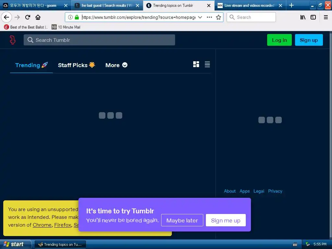Select the Trending tab
Viewport: 332px width, 249px height.
pos(31,65)
